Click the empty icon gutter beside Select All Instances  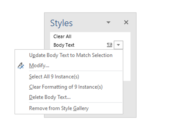(x=22, y=76)
